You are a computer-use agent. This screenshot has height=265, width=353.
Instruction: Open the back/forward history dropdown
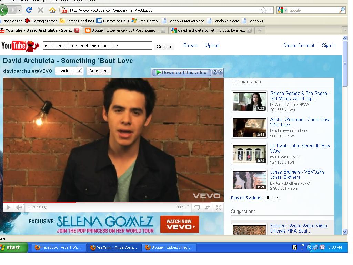pos(19,10)
